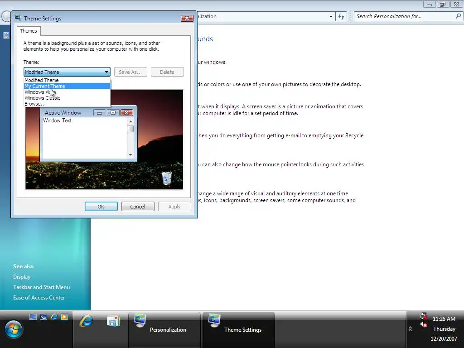Choose Windows Vista theme option
464x348 pixels.
click(67, 92)
